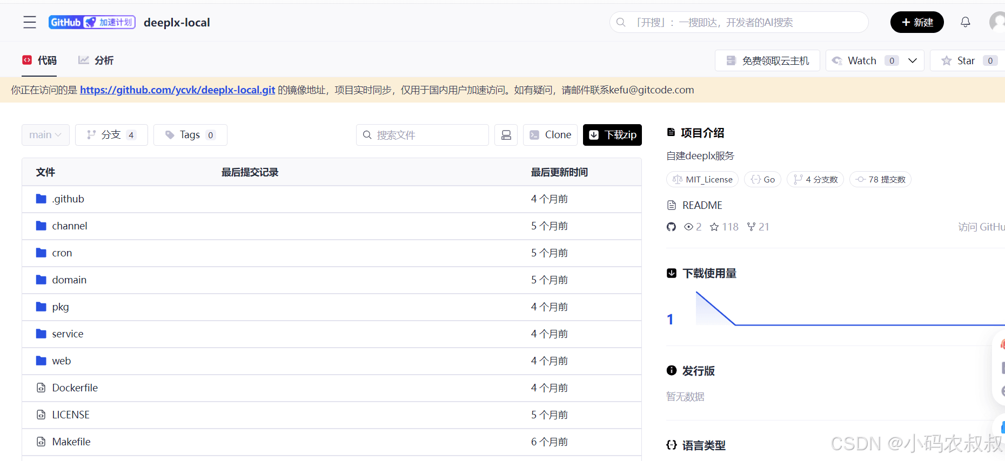Open the 分支 4 branches button
This screenshot has width=1005, height=461.
[x=111, y=135]
